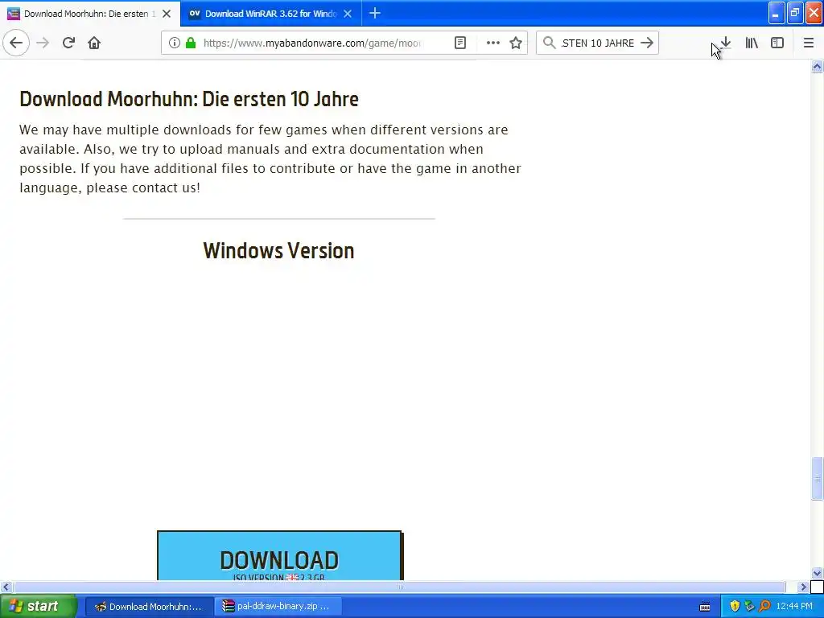Image resolution: width=824 pixels, height=618 pixels.
Task: Show site information icon in address bar
Action: [175, 43]
